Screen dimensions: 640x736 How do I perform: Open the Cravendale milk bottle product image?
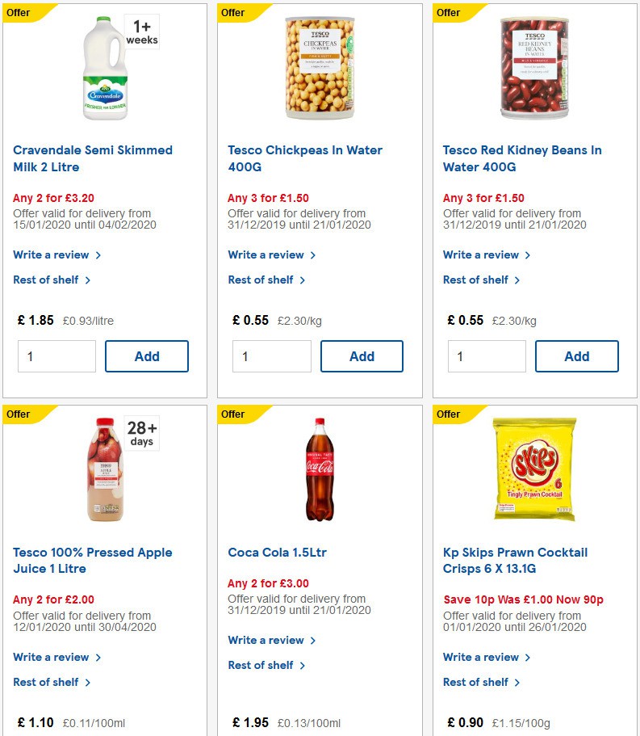pyautogui.click(x=105, y=68)
